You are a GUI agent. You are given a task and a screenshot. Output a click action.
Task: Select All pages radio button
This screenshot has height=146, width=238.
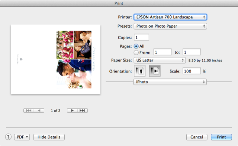[x=136, y=46]
